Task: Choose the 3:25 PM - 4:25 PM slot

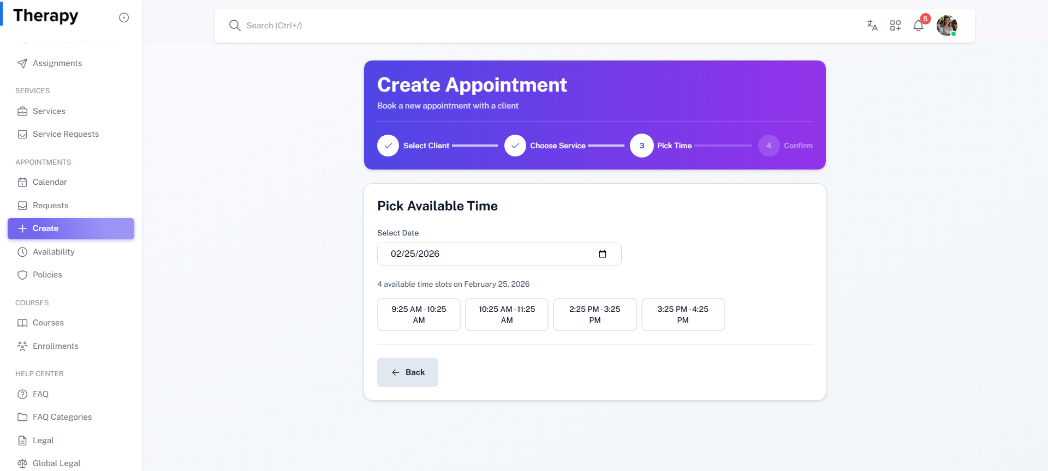Action: 683,315
